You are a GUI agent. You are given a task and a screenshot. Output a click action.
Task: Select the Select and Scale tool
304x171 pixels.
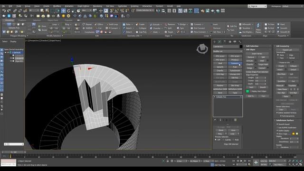[x=74, y=10]
